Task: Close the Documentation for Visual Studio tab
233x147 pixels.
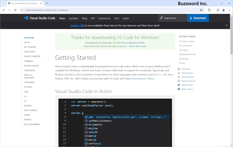Action: point(41,3)
